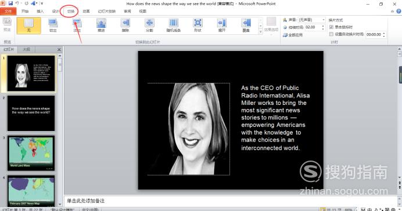This screenshot has width=402, height=211.
Task: Open the 文件 File tab
Action: [x=8, y=11]
